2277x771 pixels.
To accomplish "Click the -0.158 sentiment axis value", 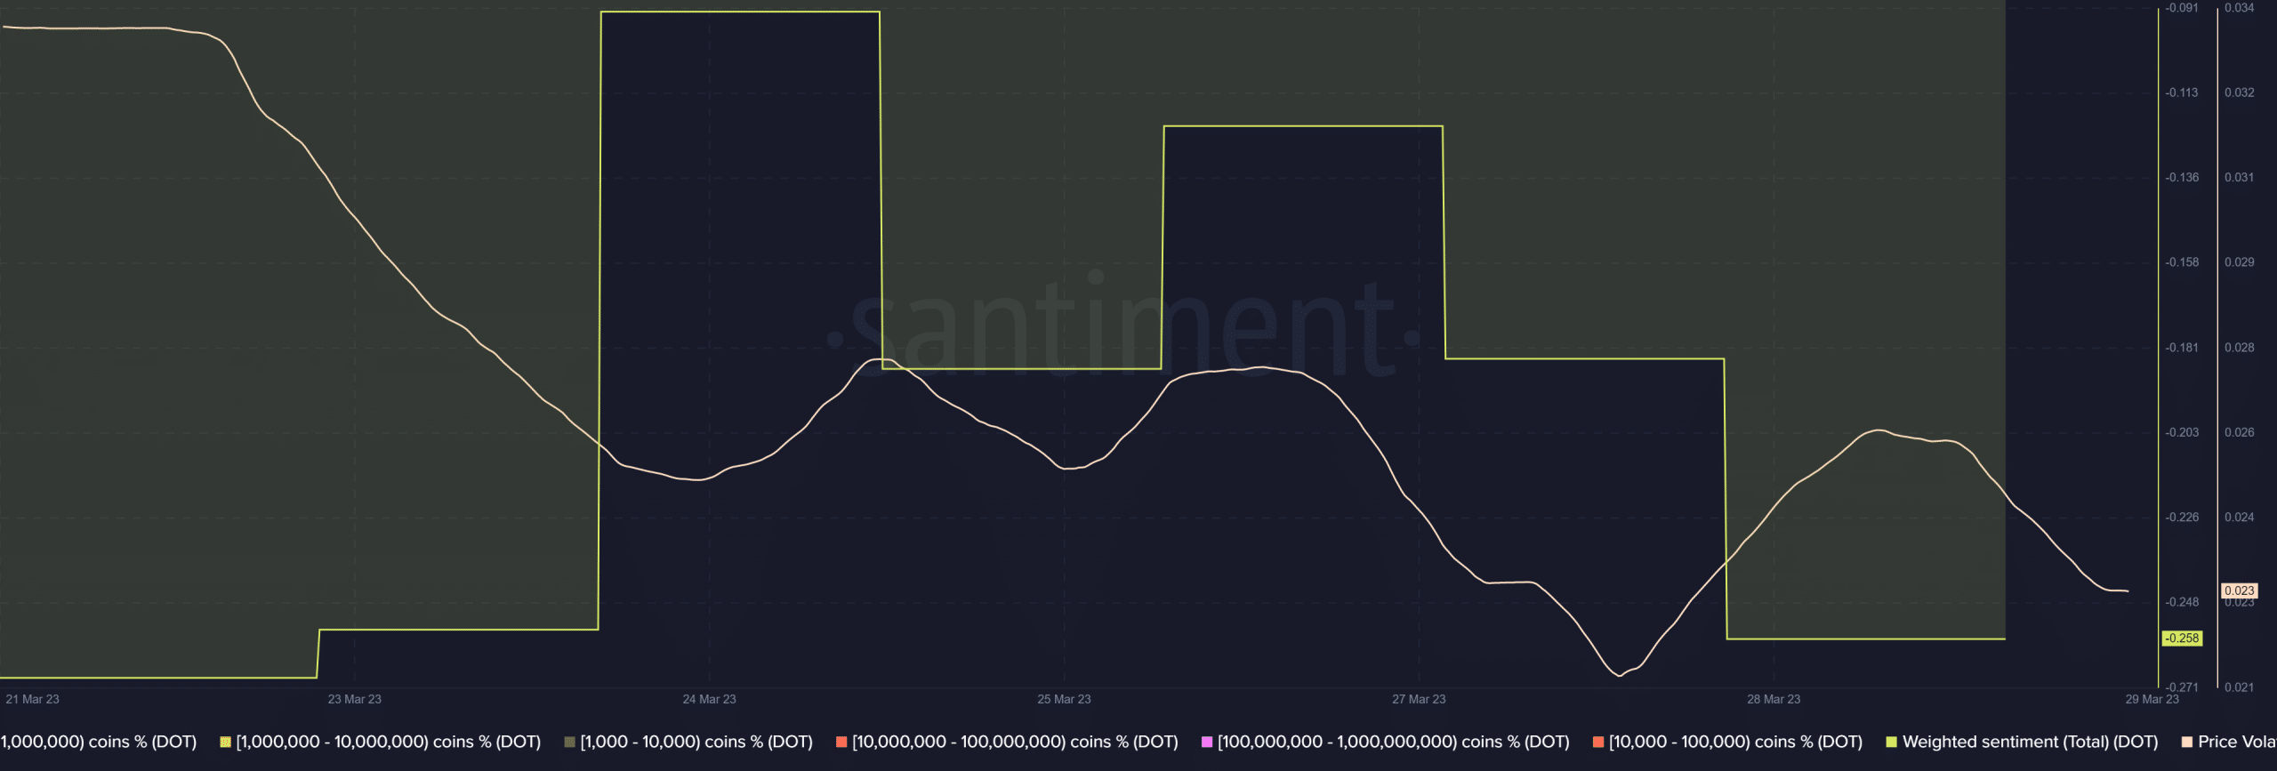I will (2182, 262).
